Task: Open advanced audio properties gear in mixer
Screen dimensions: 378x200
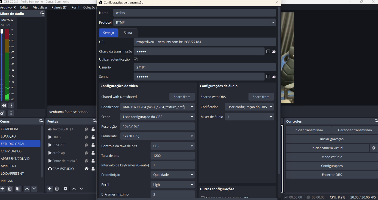Action: [3, 113]
